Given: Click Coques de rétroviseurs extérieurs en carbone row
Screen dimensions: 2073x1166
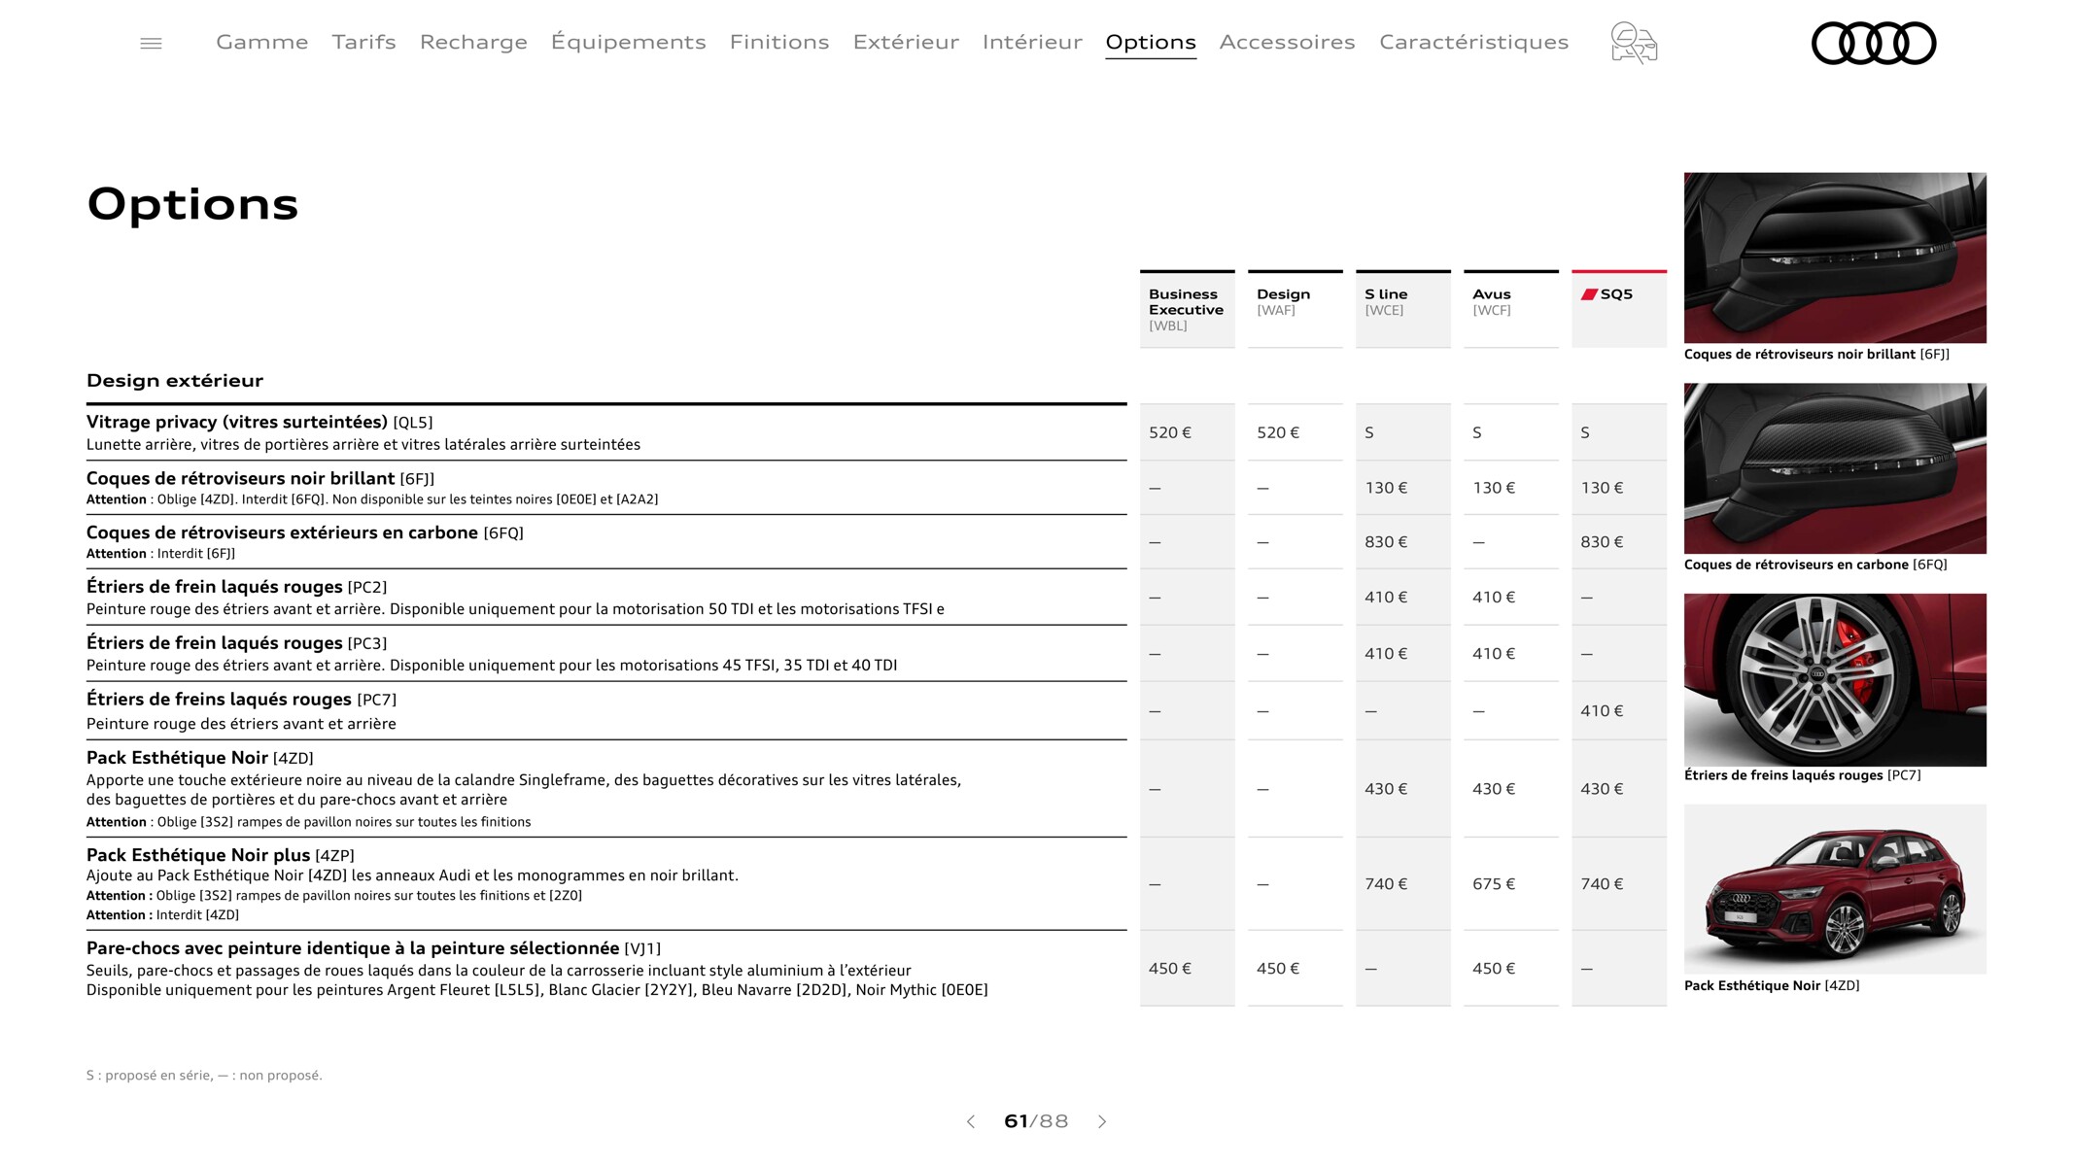Looking at the screenshot, I should click(x=606, y=542).
